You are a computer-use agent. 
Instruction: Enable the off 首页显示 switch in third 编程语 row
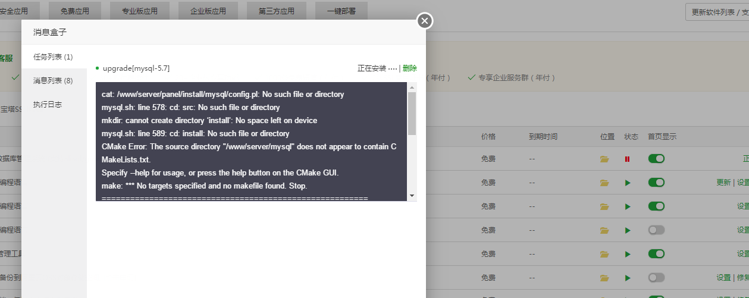pyautogui.click(x=656, y=230)
